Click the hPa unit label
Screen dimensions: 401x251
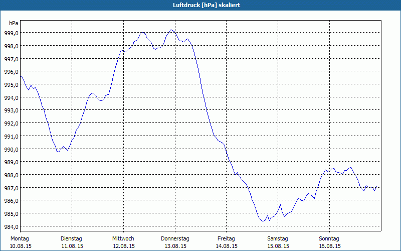point(14,23)
